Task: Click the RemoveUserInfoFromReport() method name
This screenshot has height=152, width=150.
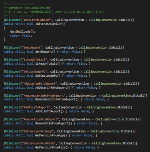Action: pos(57,99)
